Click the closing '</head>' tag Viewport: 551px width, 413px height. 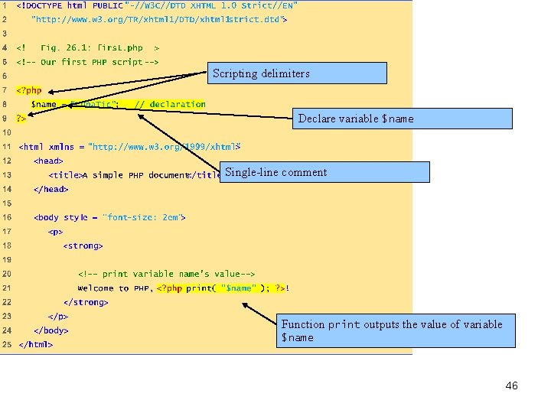point(51,190)
